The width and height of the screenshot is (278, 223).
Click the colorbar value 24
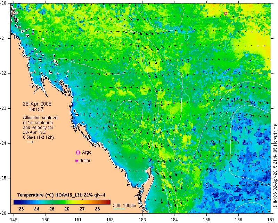pos(37,209)
